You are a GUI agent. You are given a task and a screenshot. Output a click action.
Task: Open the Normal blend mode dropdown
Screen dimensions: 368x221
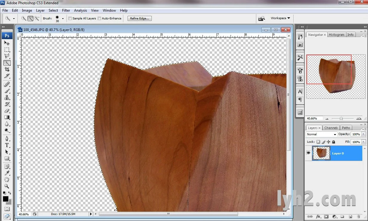pyautogui.click(x=321, y=134)
